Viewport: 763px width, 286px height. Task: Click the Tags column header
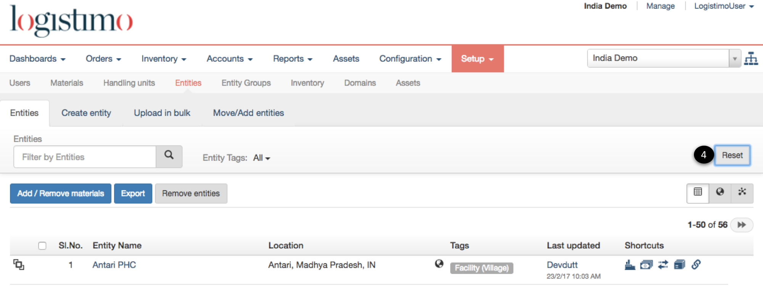point(459,246)
